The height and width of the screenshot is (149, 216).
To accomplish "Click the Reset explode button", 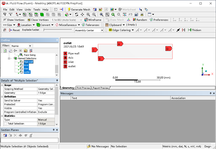I will click(14, 30).
